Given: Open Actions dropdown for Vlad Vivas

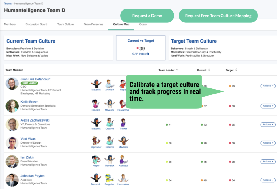Looking at the screenshot, I should [268, 143].
